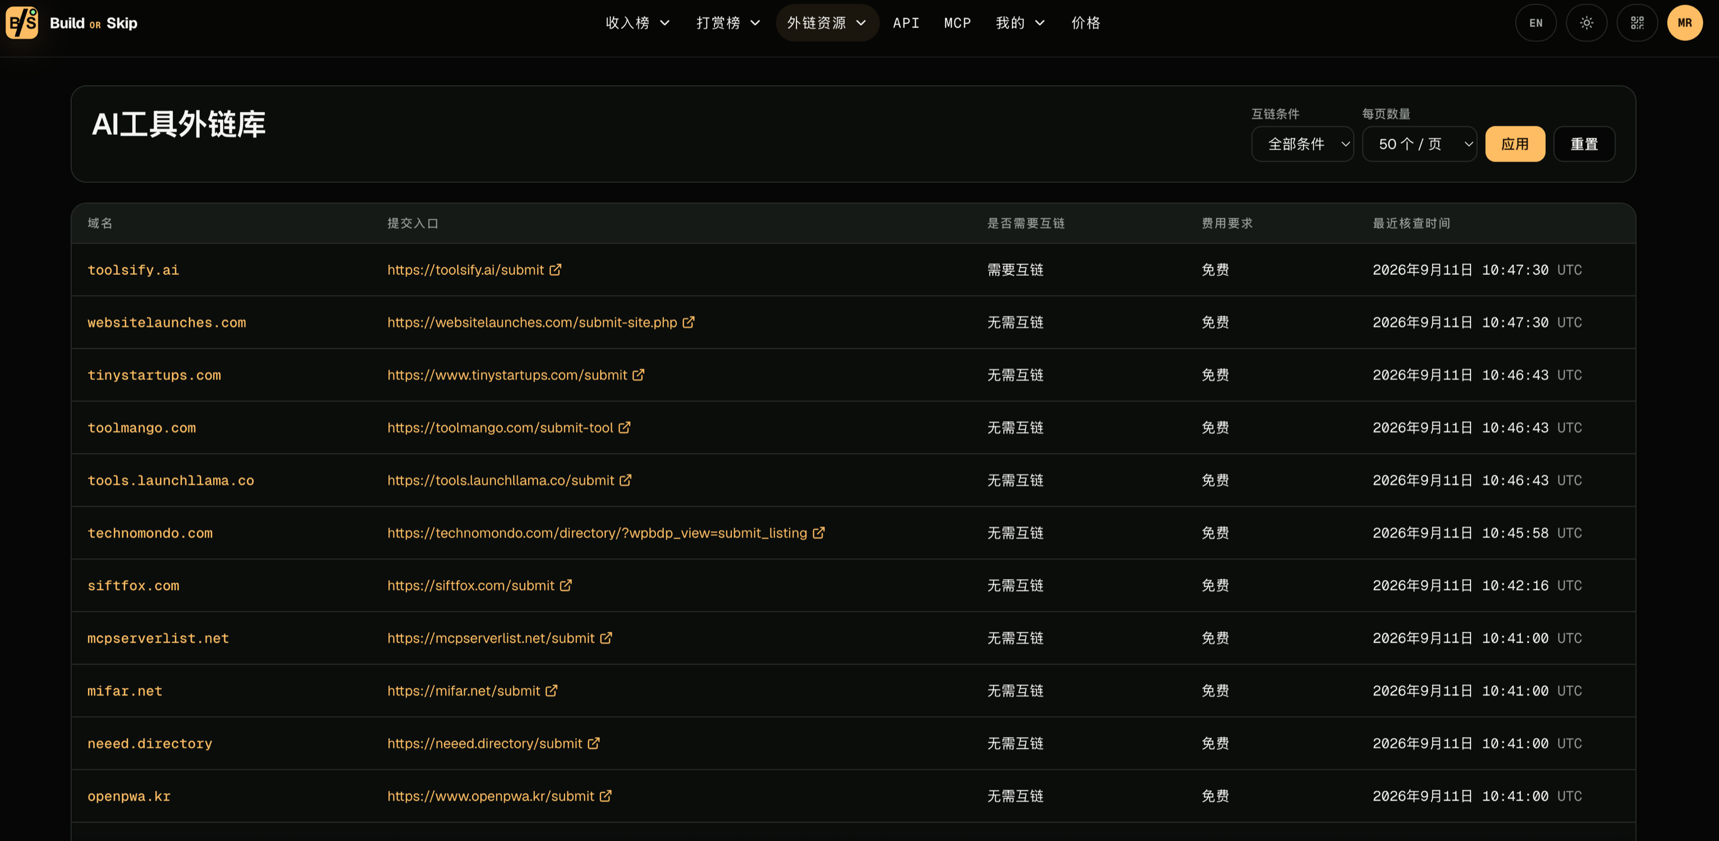
Task: Open the neeed.directory submit URL
Action: pos(484,743)
